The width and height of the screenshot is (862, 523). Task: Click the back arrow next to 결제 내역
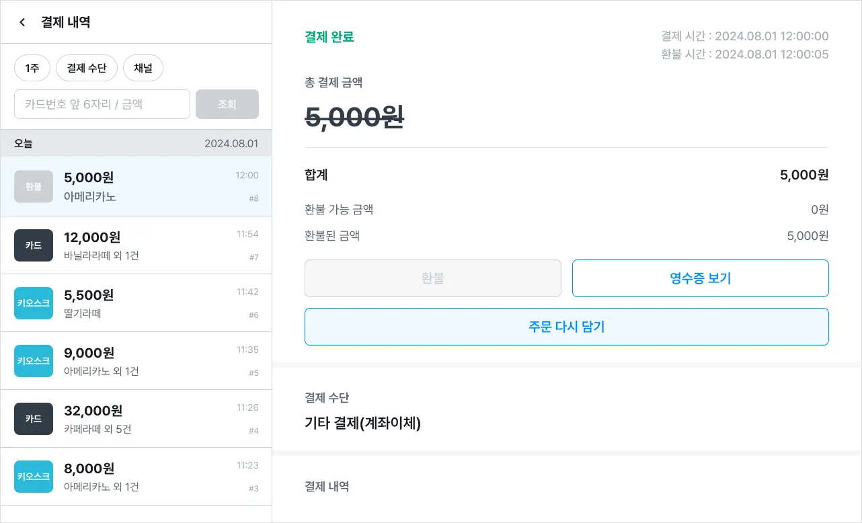22,22
